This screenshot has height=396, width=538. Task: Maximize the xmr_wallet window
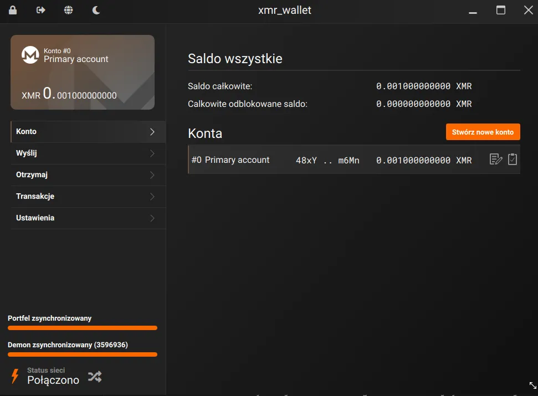[501, 10]
